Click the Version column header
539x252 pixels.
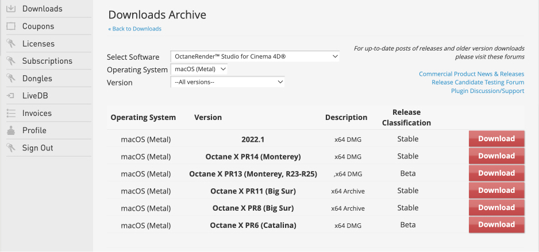(208, 118)
